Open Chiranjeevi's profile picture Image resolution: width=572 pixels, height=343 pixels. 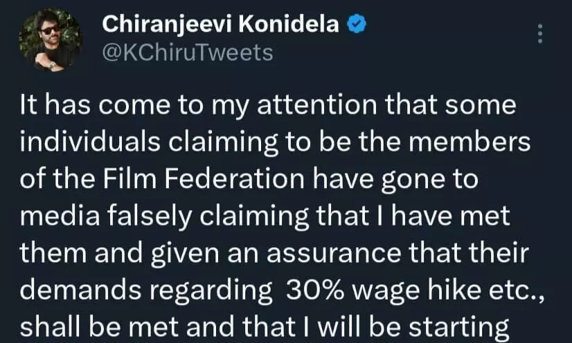pos(51,39)
